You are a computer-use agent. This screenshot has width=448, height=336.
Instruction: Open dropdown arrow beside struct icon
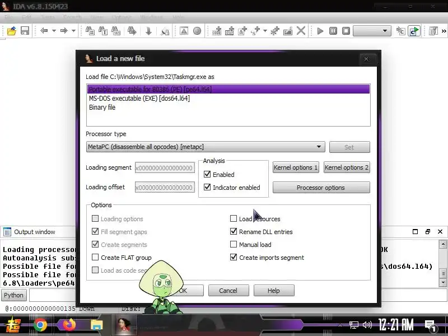tap(265, 31)
